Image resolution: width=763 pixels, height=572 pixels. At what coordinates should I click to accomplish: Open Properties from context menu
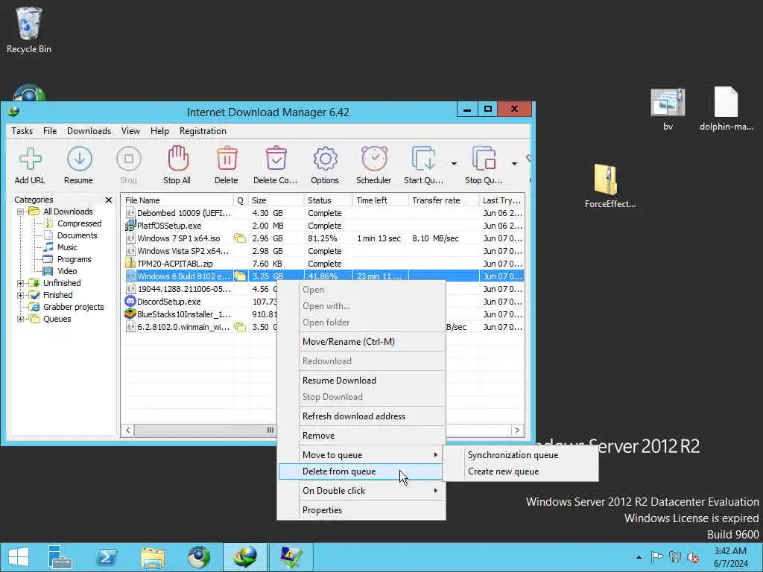[361, 510]
